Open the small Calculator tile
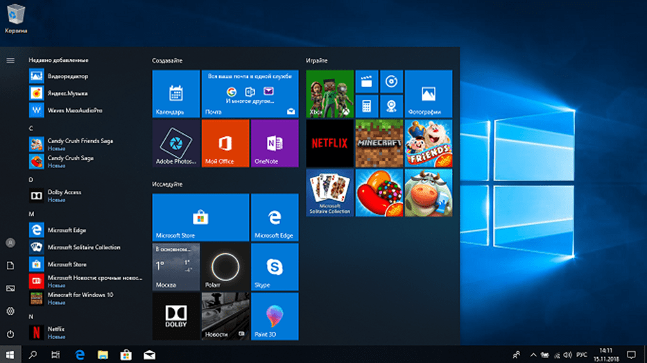This screenshot has height=363, width=647. [x=366, y=106]
